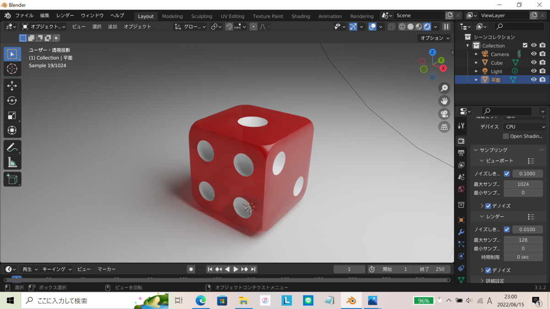Toggle render ノイズしきい値 checkbox
This screenshot has height=309, width=550.
506,229
